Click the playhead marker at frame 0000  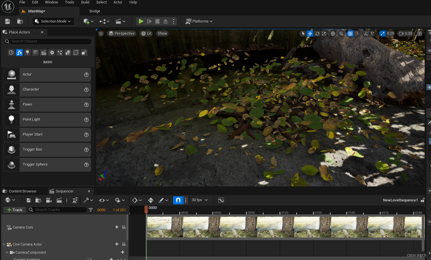coord(146,209)
